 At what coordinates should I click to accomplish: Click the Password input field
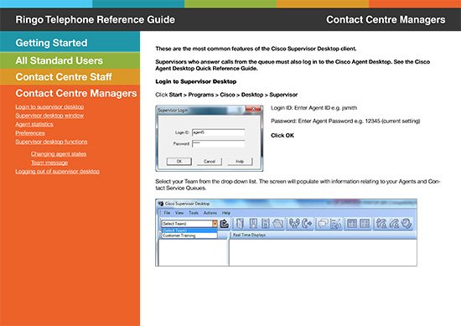pos(218,143)
